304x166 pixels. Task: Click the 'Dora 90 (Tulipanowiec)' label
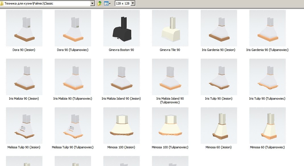click(73, 50)
